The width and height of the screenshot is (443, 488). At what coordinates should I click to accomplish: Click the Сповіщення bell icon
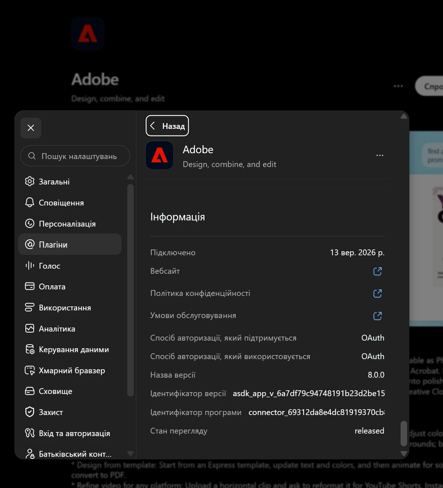(x=30, y=202)
